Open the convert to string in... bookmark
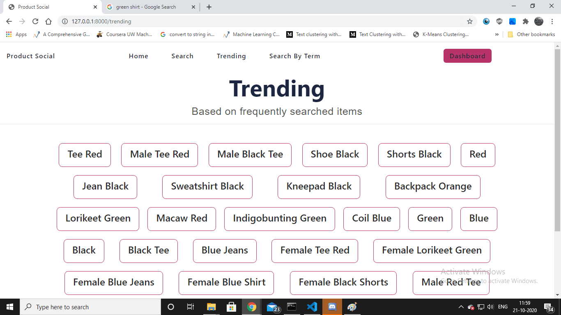 (187, 34)
